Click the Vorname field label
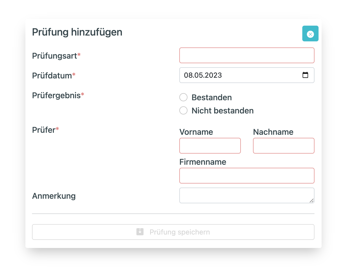The image size is (347, 267). pyautogui.click(x=196, y=132)
